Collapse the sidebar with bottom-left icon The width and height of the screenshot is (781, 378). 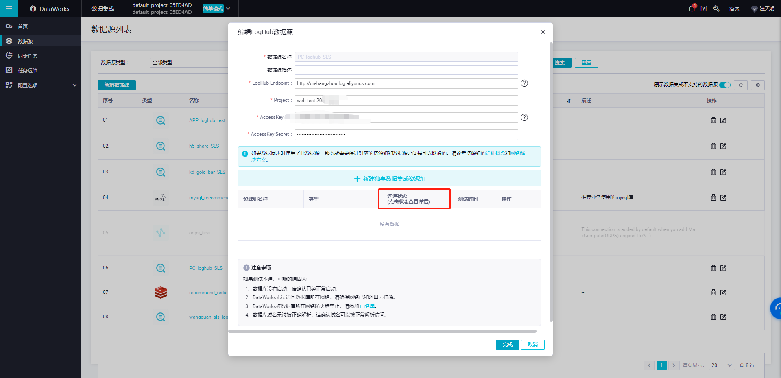pyautogui.click(x=9, y=372)
